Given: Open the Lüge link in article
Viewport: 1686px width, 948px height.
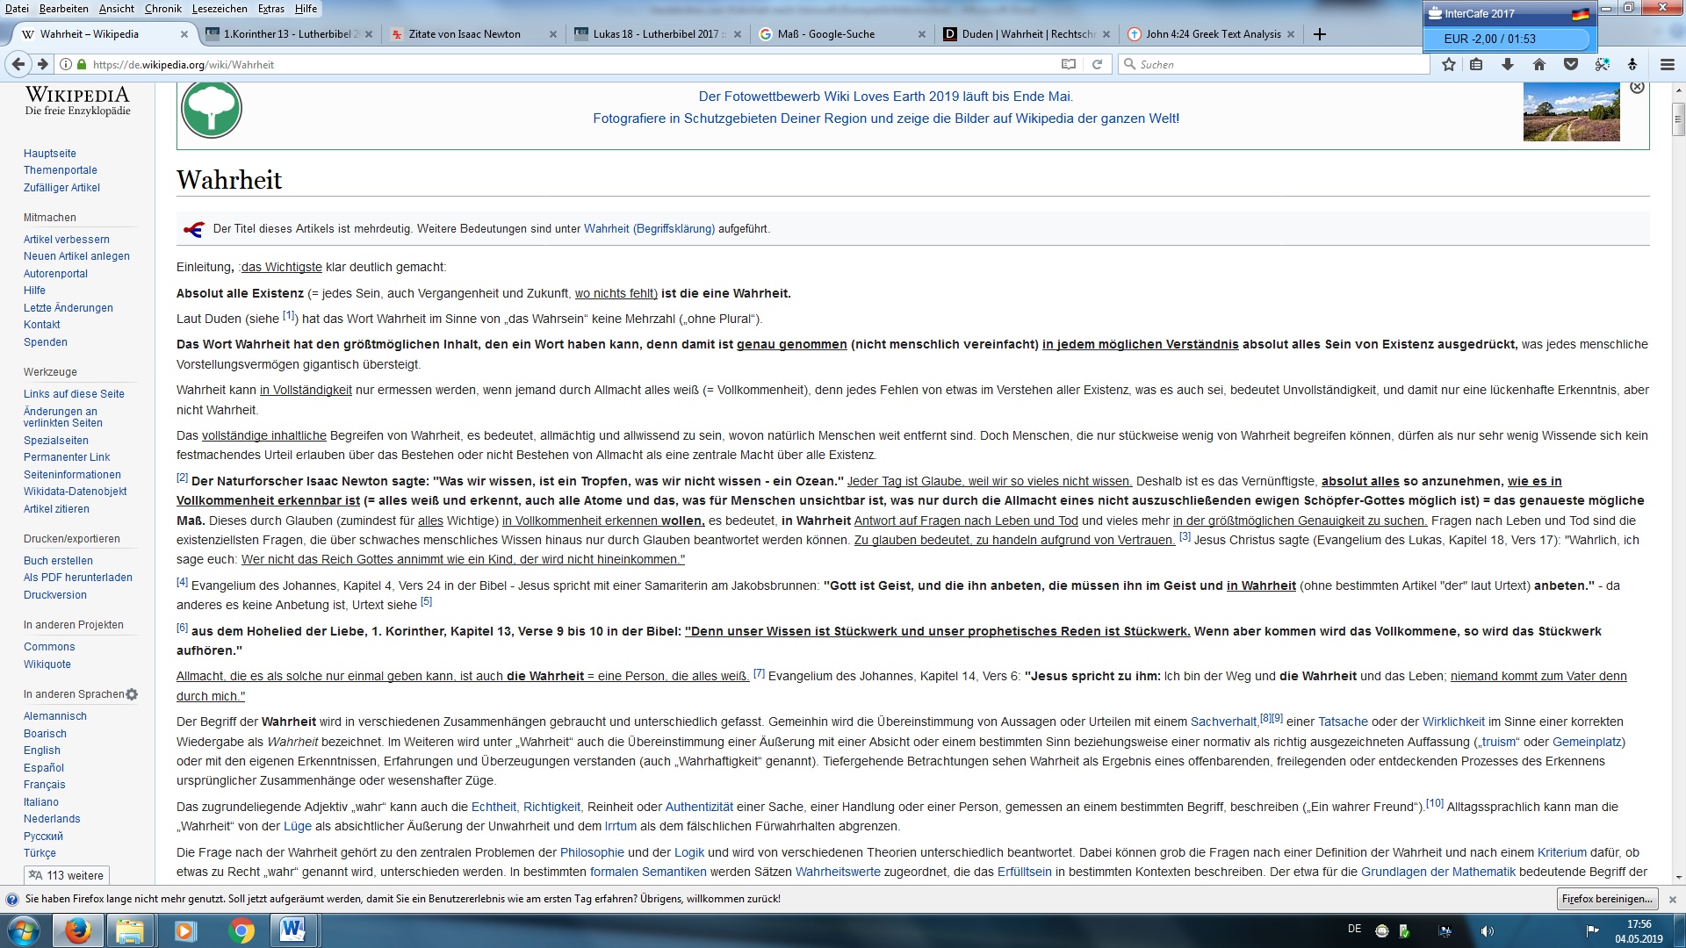Looking at the screenshot, I should (x=298, y=826).
